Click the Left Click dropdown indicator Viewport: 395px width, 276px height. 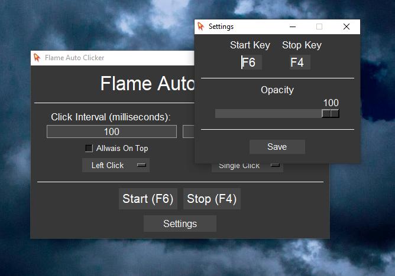click(141, 165)
